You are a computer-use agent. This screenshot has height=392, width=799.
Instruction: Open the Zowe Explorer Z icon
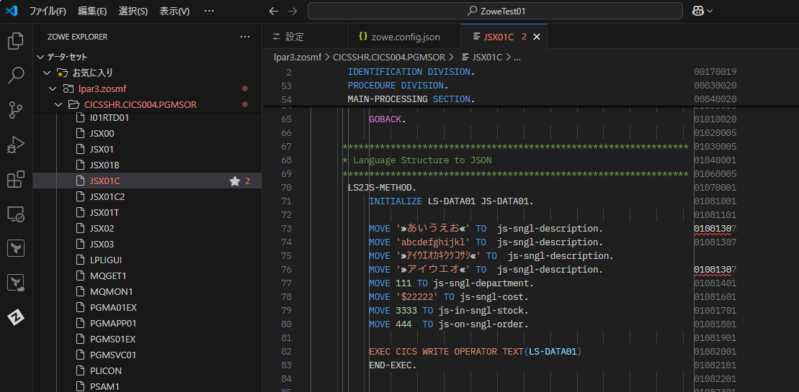coord(16,317)
